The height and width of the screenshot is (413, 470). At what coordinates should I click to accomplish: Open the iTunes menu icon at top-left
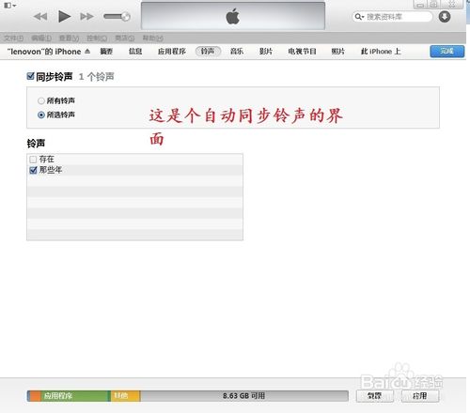pyautogui.click(x=9, y=6)
